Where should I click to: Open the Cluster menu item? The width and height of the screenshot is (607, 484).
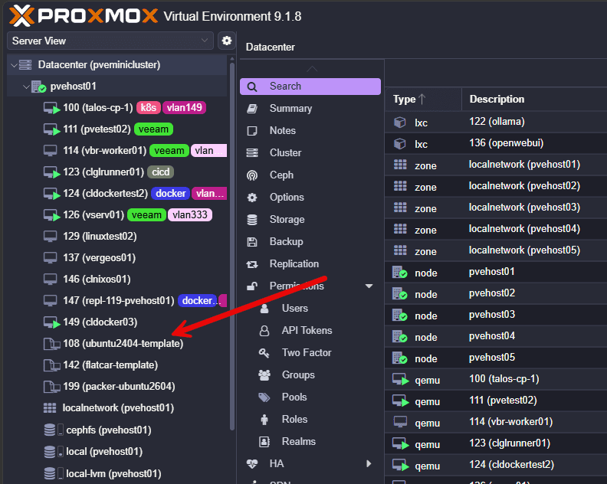(x=310, y=153)
